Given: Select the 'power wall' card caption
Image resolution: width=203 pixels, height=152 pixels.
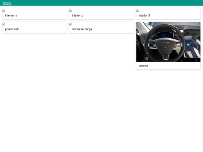Looking at the screenshot, I should pyautogui.click(x=12, y=29).
